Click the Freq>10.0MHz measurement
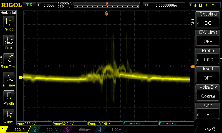Image resolution: width=222 pixels, height=133 pixels. tap(105, 124)
